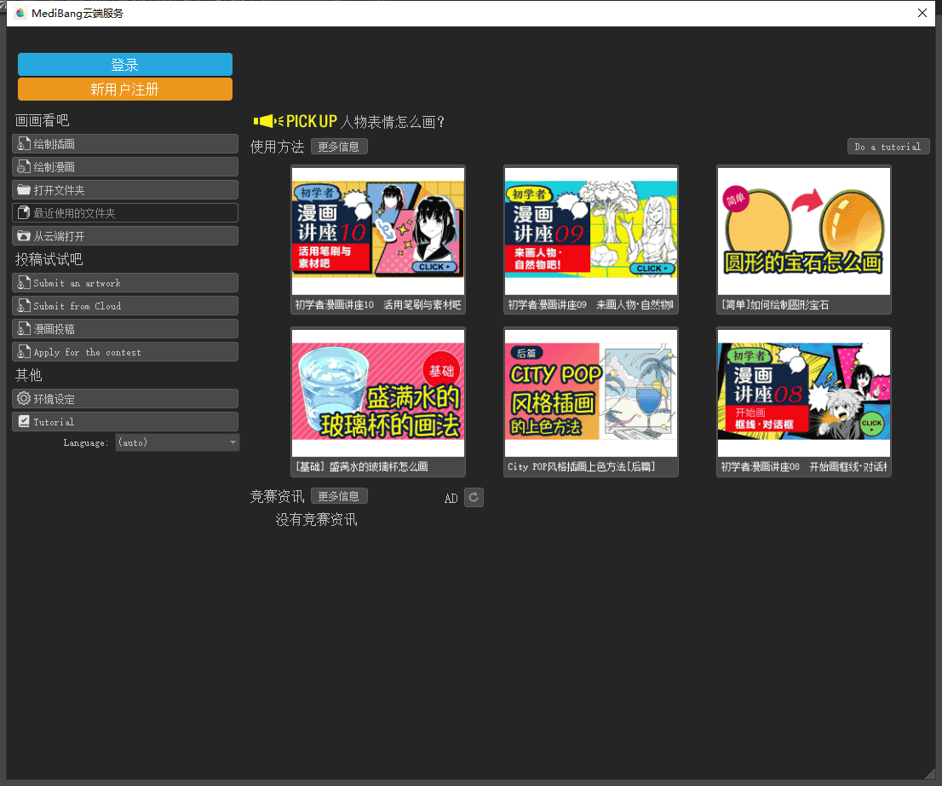Click the 登录 login button
This screenshot has width=942, height=786.
(x=125, y=65)
